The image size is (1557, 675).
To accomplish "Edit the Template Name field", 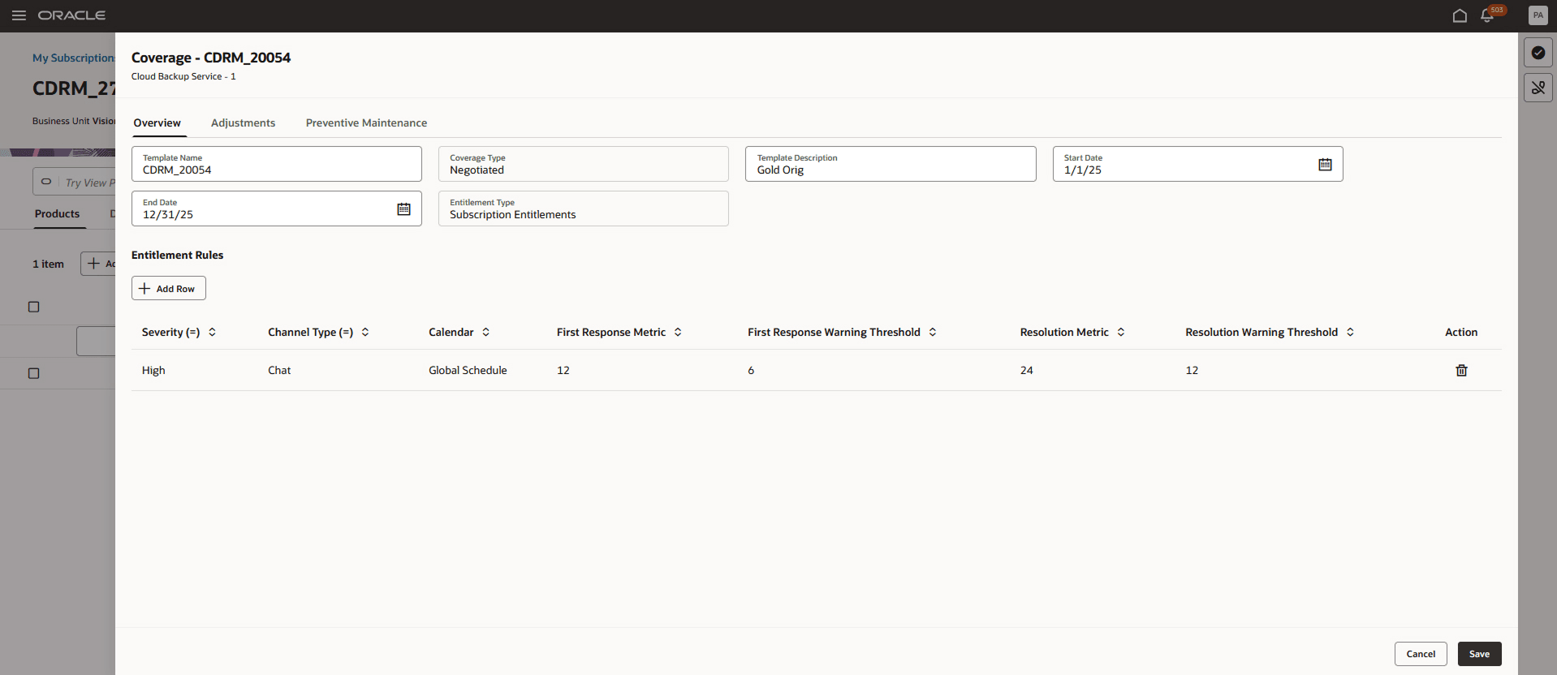I will click(x=276, y=164).
